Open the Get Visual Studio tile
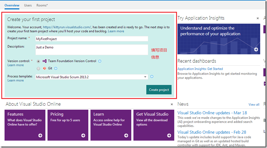 pos(154,125)
